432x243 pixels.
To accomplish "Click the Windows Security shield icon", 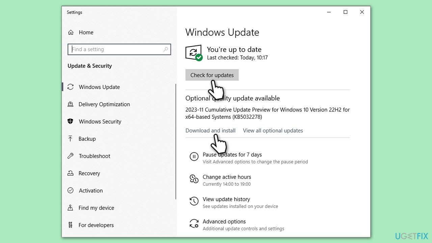I will pyautogui.click(x=71, y=122).
